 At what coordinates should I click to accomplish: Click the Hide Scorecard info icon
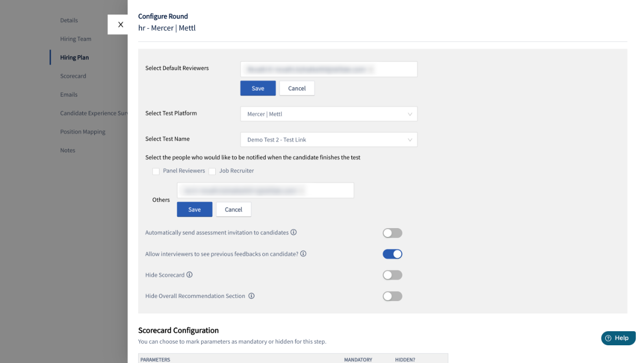[189, 274]
